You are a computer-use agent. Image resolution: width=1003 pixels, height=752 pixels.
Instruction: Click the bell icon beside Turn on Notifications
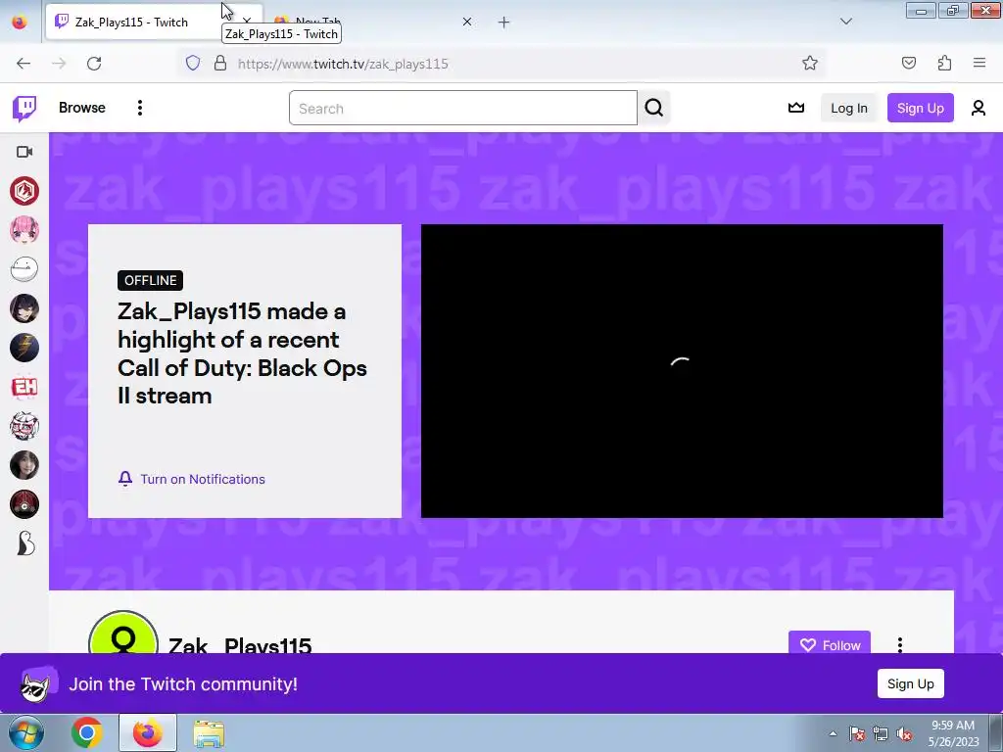[x=125, y=479]
